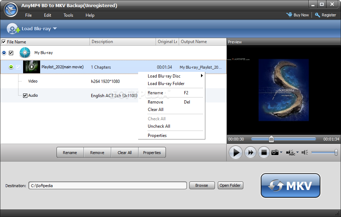Toggle the My Blu-ray checkbox
This screenshot has width=341, height=217.
(11, 53)
